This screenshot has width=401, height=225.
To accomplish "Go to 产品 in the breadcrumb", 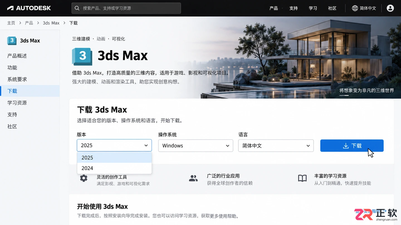I will (29, 23).
